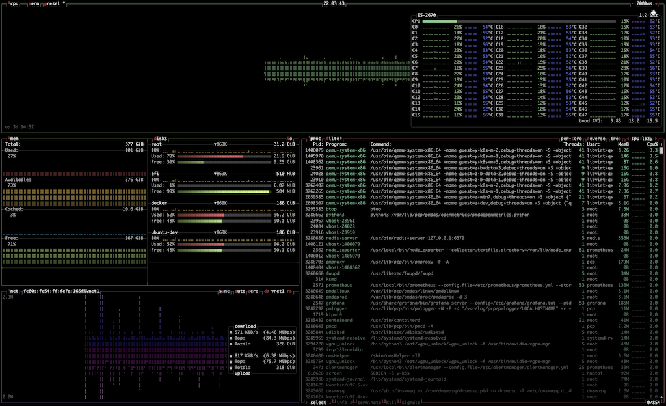Screen dimensions: 666x406
Task: Select the grafana process row
Action: tap(482, 303)
